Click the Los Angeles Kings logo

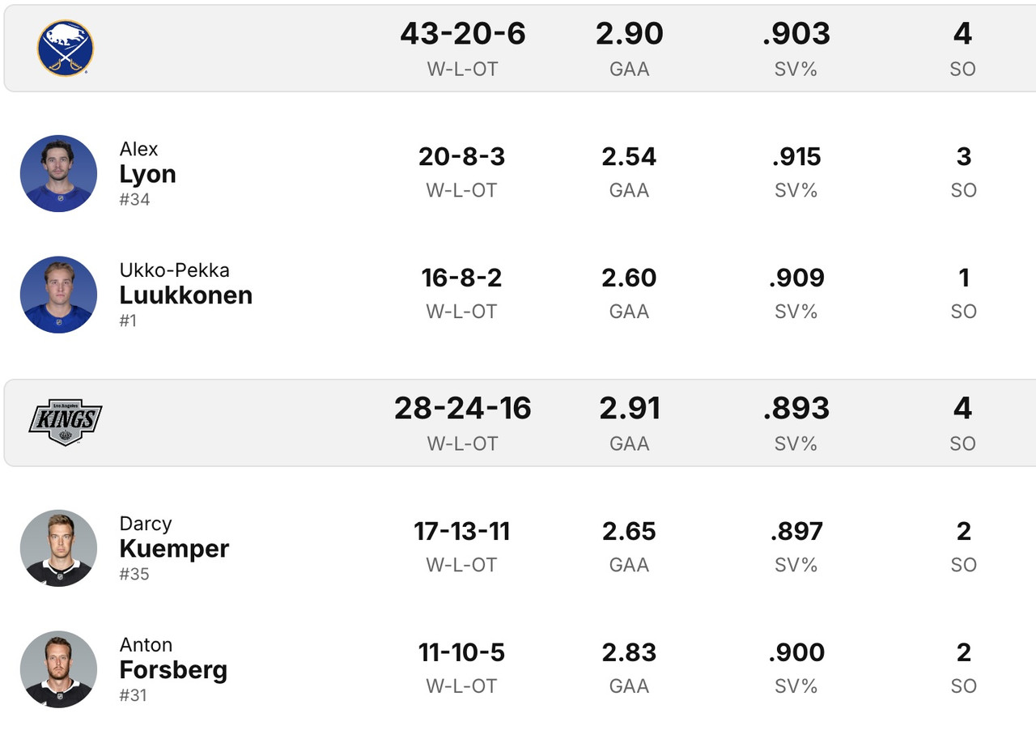[x=65, y=422]
